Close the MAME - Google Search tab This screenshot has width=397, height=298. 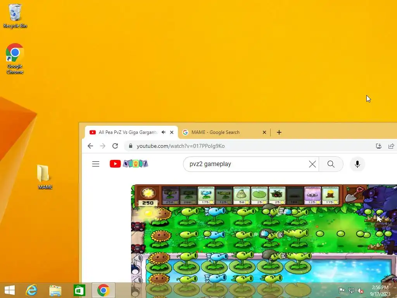tap(264, 132)
